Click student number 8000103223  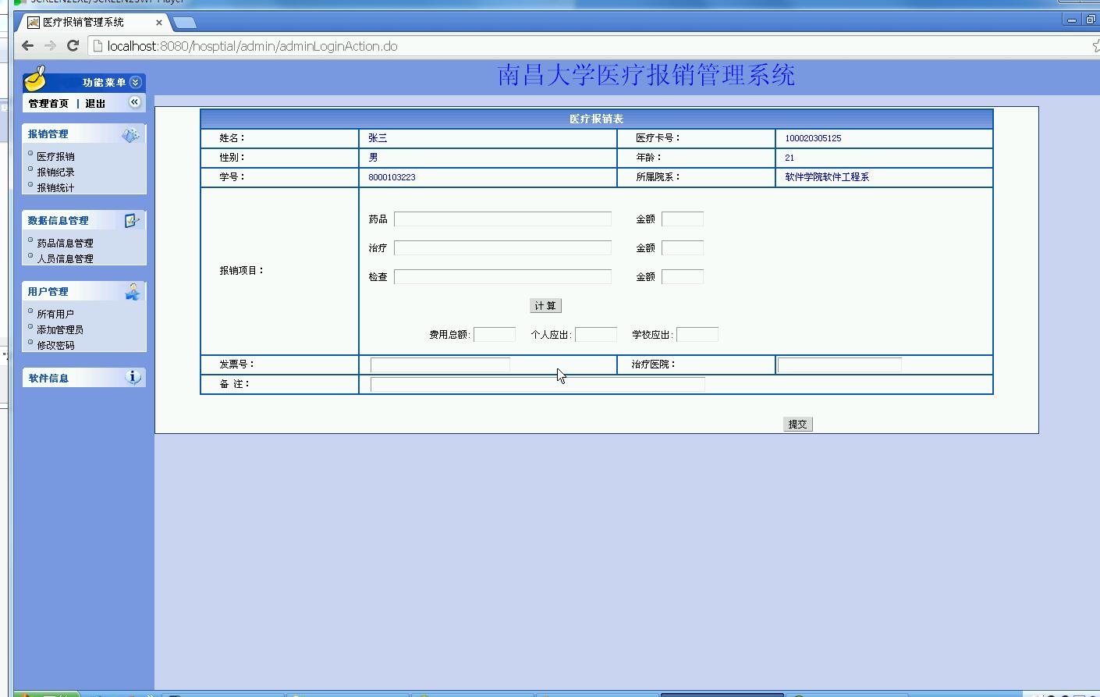coord(392,177)
